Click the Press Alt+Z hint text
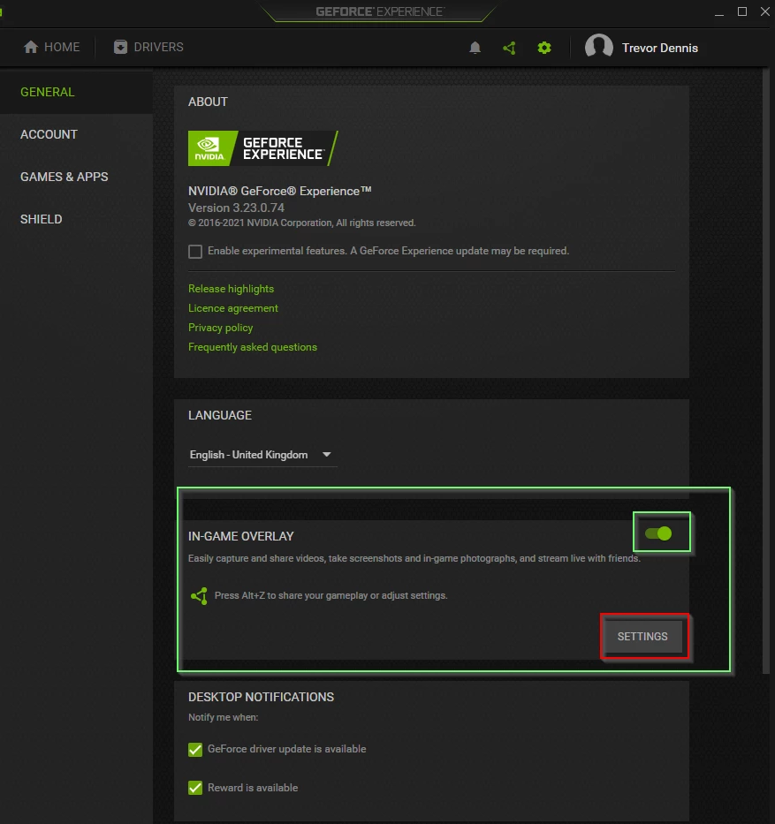This screenshot has width=775, height=824. (x=331, y=595)
